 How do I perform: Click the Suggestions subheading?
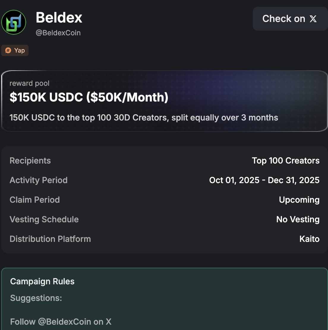click(36, 298)
